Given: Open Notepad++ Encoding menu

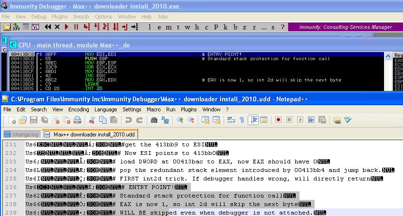Looking at the screenshot, I should (x=79, y=109).
